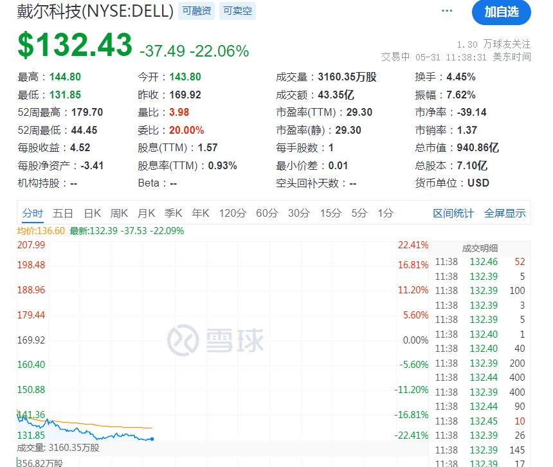
Task: Open the ellipsis more-options menu
Action: pyautogui.click(x=446, y=10)
